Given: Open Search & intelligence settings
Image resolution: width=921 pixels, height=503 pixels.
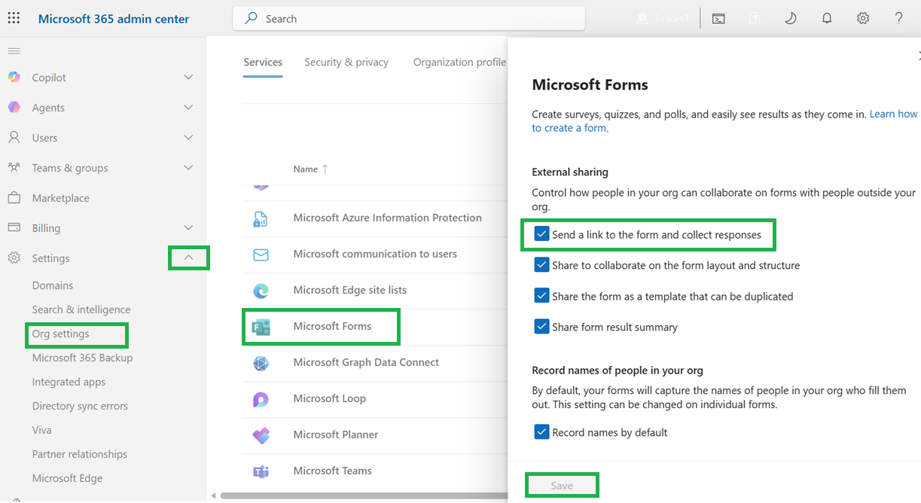Looking at the screenshot, I should tap(81, 309).
